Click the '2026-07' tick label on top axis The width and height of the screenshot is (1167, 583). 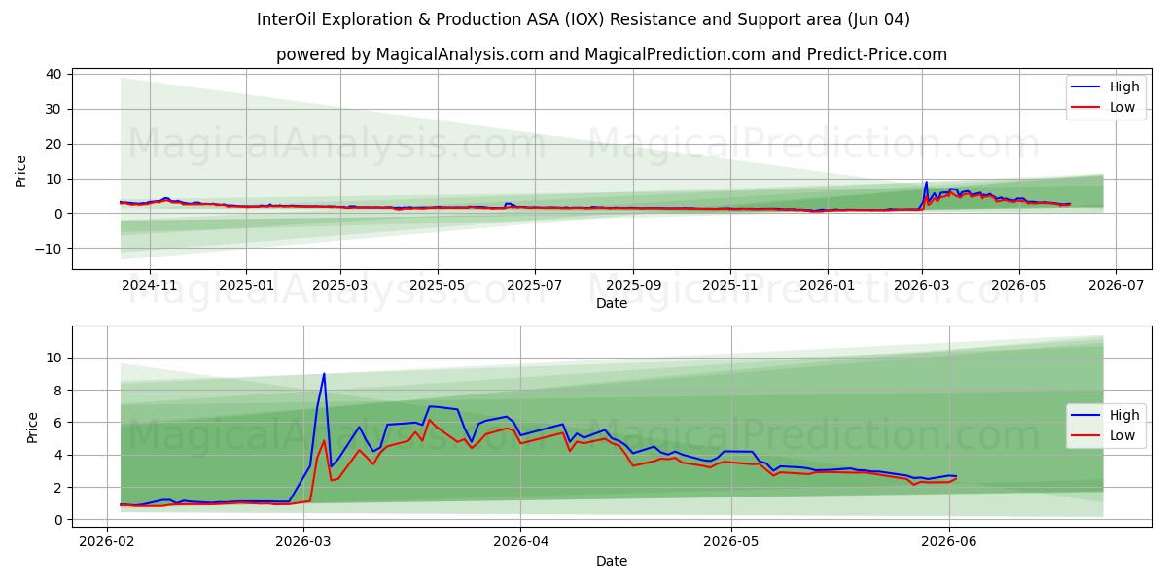(1115, 285)
